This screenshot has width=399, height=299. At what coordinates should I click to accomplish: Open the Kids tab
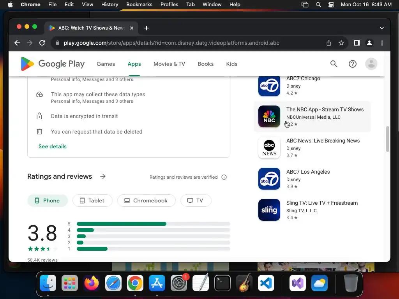point(232,64)
